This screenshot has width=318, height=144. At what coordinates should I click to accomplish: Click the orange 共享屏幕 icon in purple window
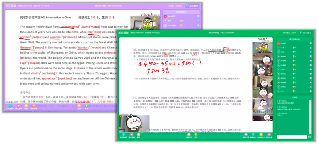click(34, 106)
